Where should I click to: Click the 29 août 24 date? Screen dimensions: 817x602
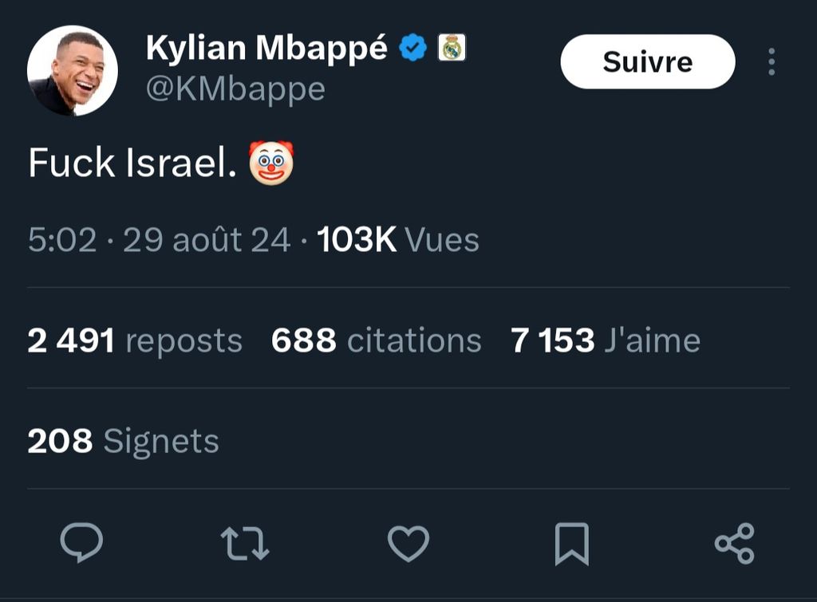(207, 240)
